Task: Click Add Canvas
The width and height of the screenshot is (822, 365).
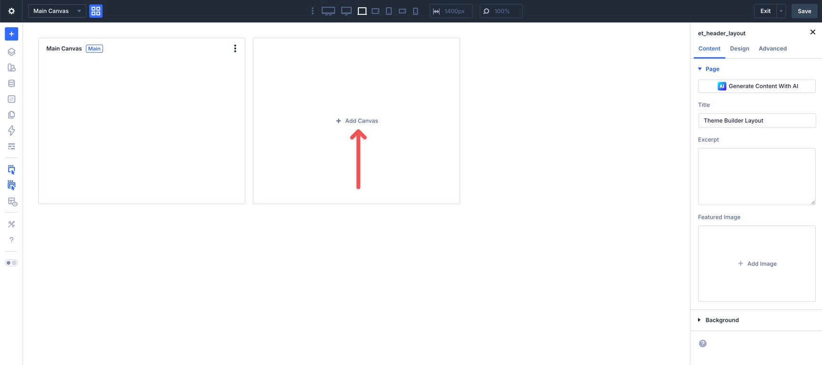Action: pos(357,121)
